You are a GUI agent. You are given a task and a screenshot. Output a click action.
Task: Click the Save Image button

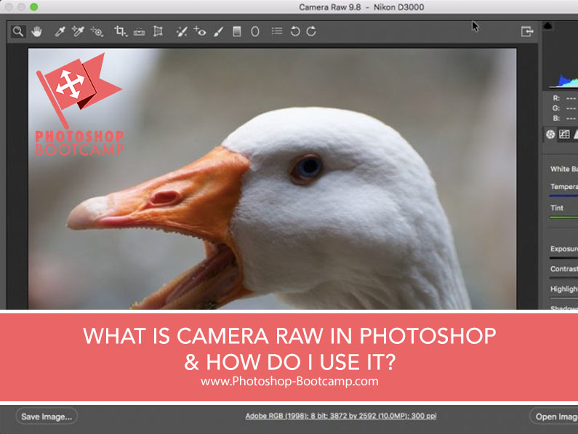(x=47, y=417)
